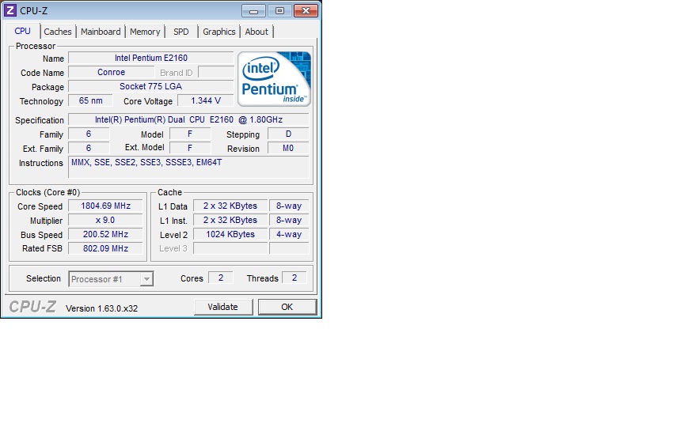This screenshot has height=427, width=684.
Task: Click the Ext. Family value field
Action: (x=89, y=148)
